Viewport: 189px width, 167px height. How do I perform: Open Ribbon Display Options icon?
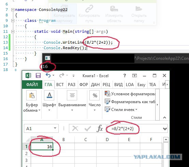134,76
